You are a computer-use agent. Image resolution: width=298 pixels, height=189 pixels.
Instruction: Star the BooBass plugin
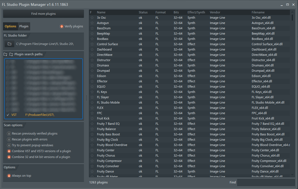pos(92,39)
